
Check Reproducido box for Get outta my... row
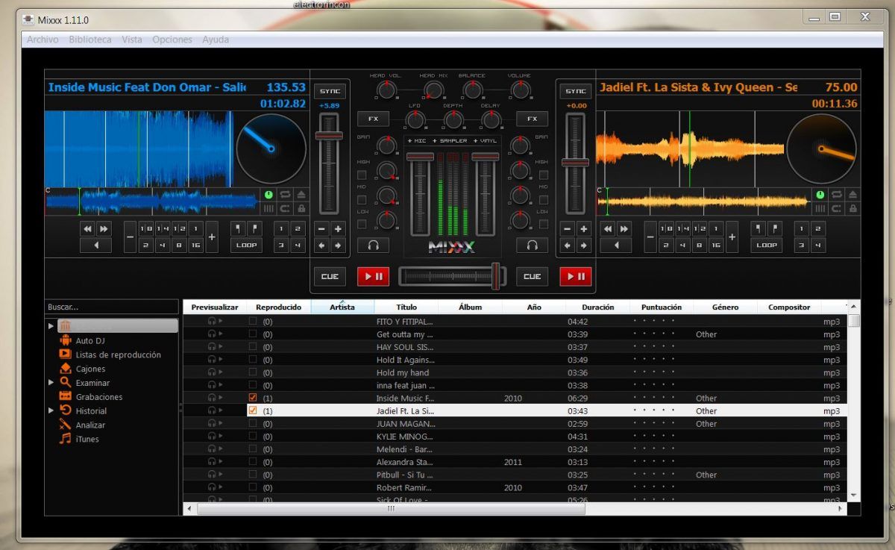point(253,334)
